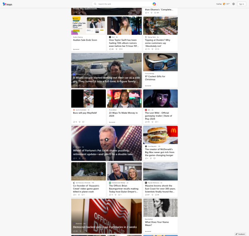Dislike the Bucs will pay Mayfield post
249x236 pixels.
[80, 122]
